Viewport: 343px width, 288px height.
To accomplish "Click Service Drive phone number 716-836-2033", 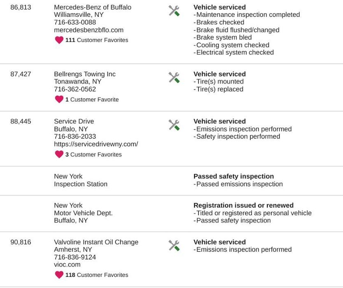I will (x=75, y=137).
